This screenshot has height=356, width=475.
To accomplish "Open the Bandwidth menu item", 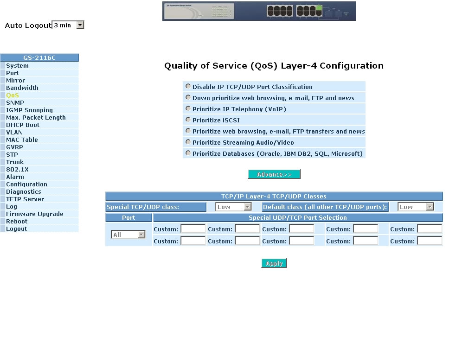I will 22,88.
